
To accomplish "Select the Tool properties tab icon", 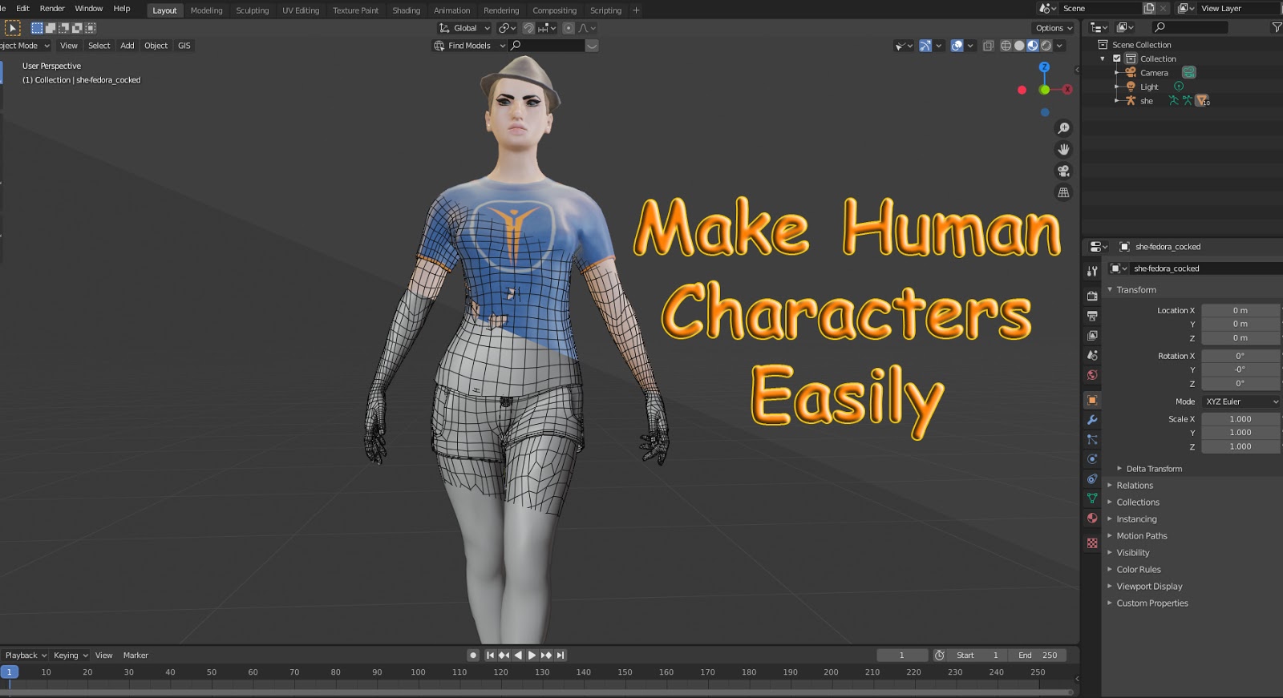I will click(1092, 272).
